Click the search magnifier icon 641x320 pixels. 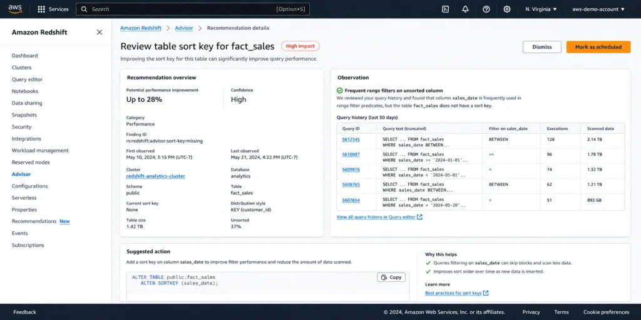84,9
